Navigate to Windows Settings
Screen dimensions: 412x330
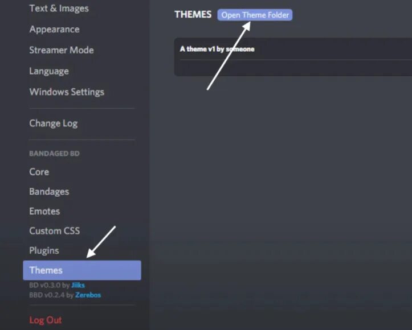point(67,92)
